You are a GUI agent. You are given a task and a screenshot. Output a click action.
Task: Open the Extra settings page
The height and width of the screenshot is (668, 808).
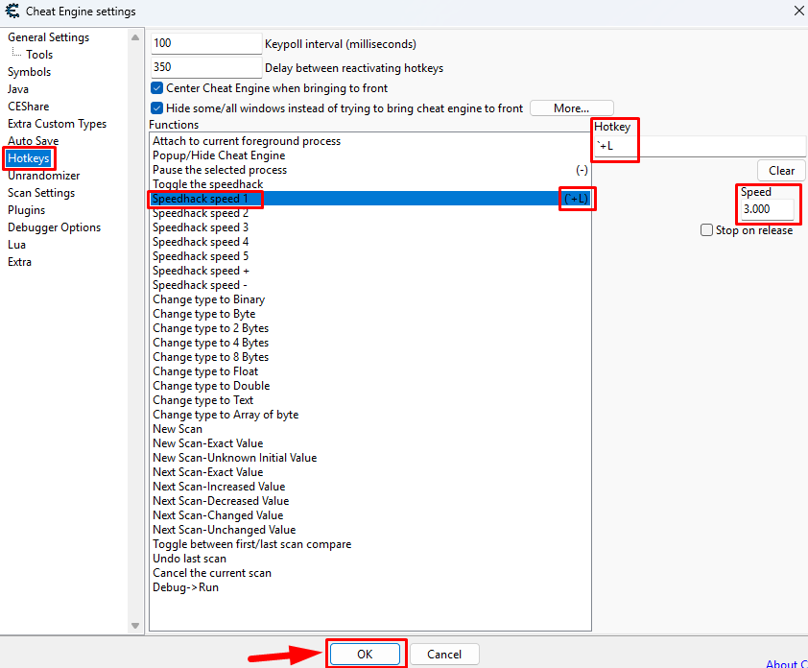pos(19,262)
